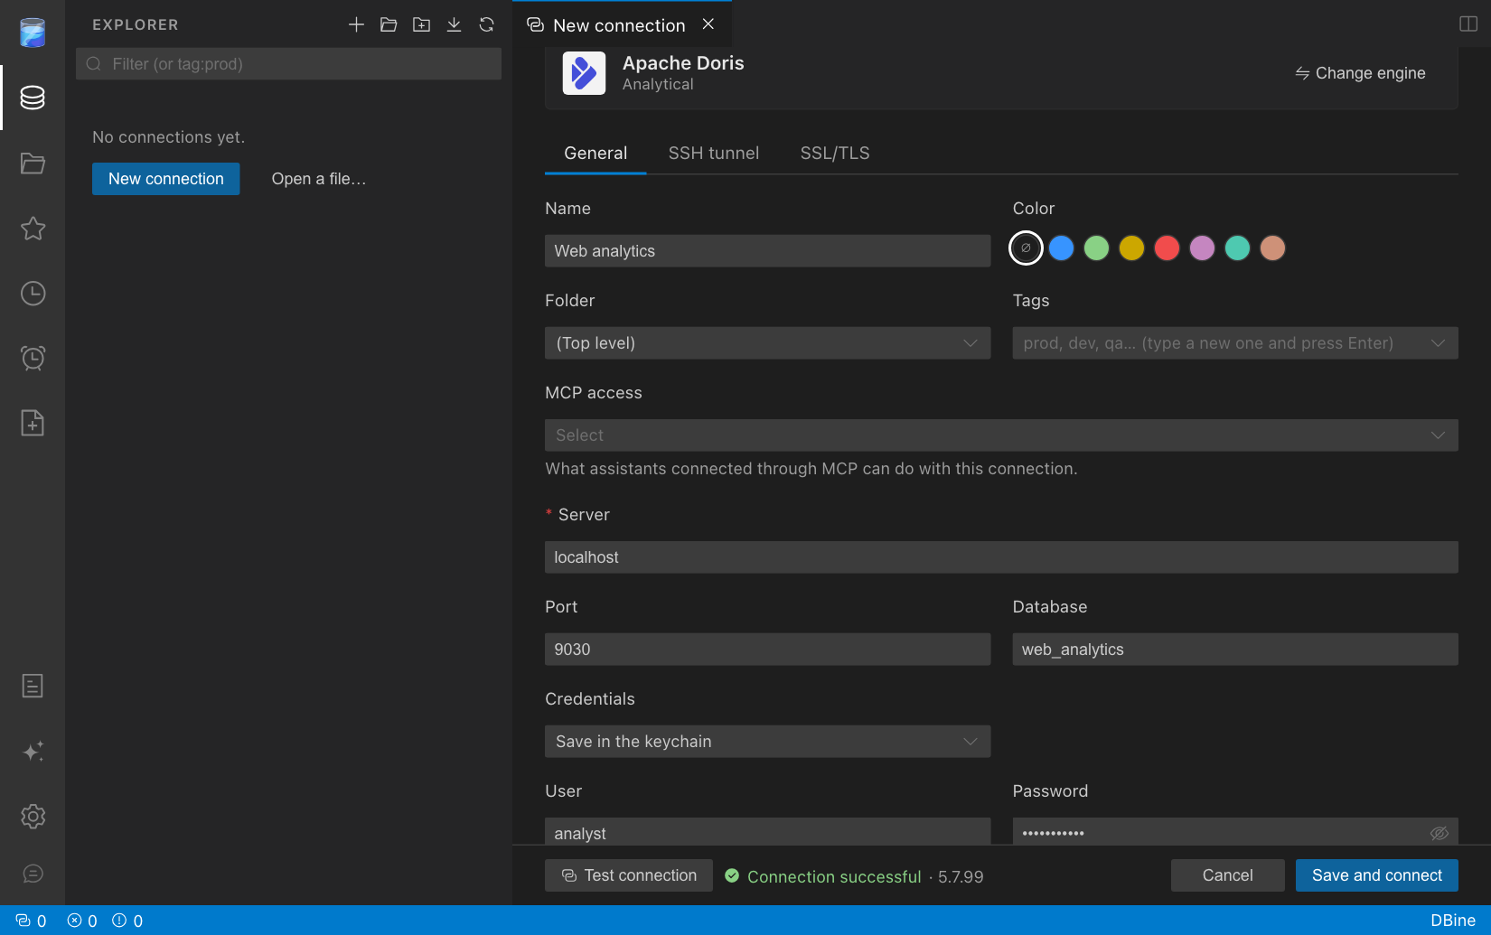Viewport: 1491px width, 935px height.
Task: Open the Connections explorer sidebar icon
Action: coord(33,98)
